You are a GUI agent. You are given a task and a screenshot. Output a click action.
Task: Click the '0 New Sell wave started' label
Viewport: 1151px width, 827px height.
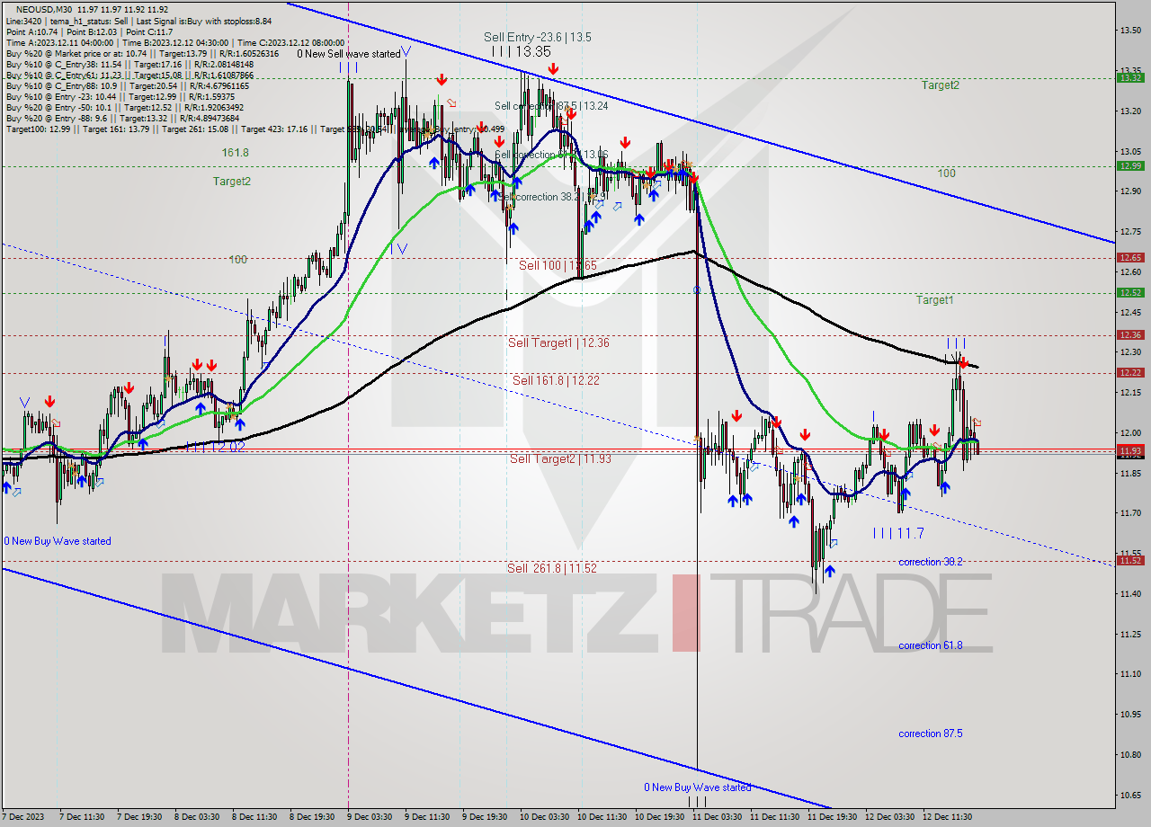pos(349,54)
